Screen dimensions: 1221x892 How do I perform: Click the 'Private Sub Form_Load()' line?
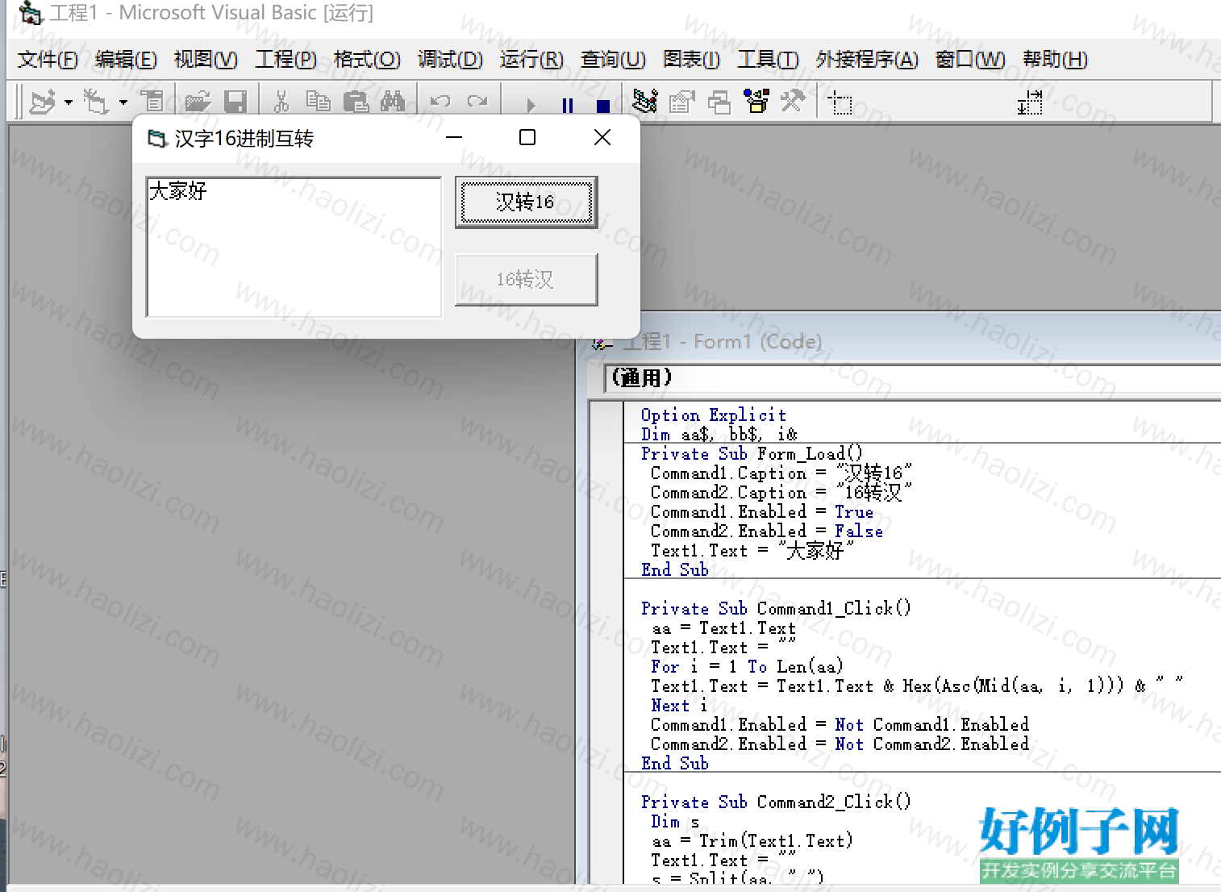[x=752, y=454]
